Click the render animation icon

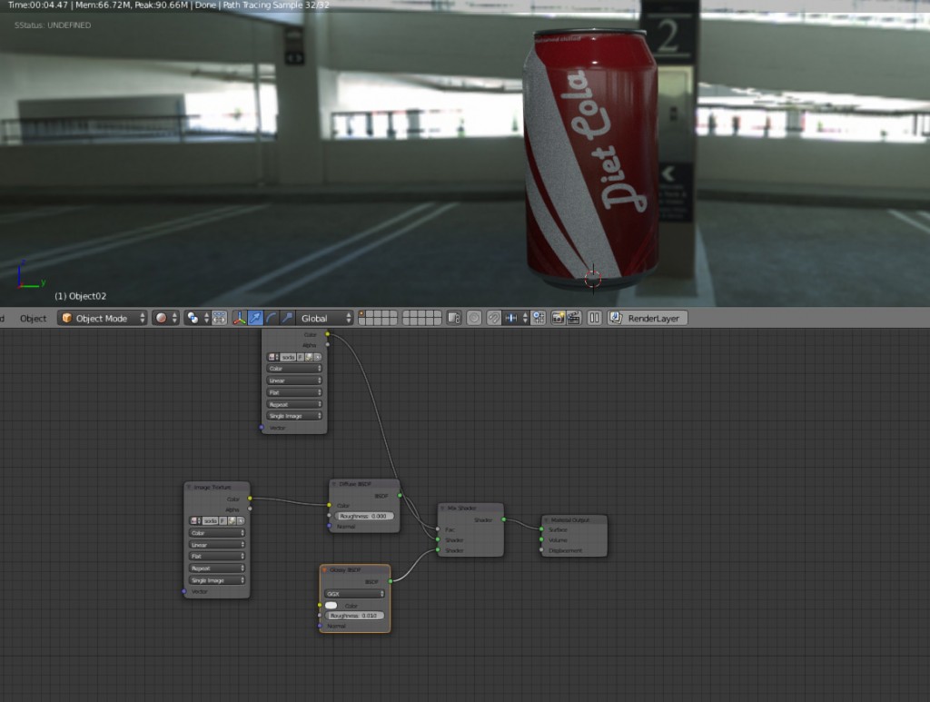(573, 318)
